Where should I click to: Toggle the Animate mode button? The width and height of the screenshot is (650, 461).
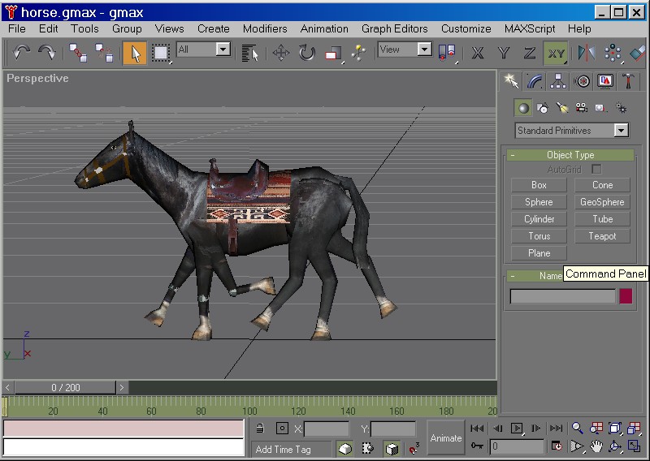(445, 437)
